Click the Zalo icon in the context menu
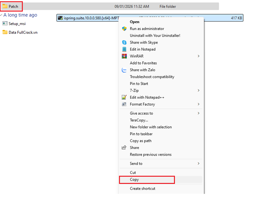This screenshot has height=197, width=253. coord(124,70)
